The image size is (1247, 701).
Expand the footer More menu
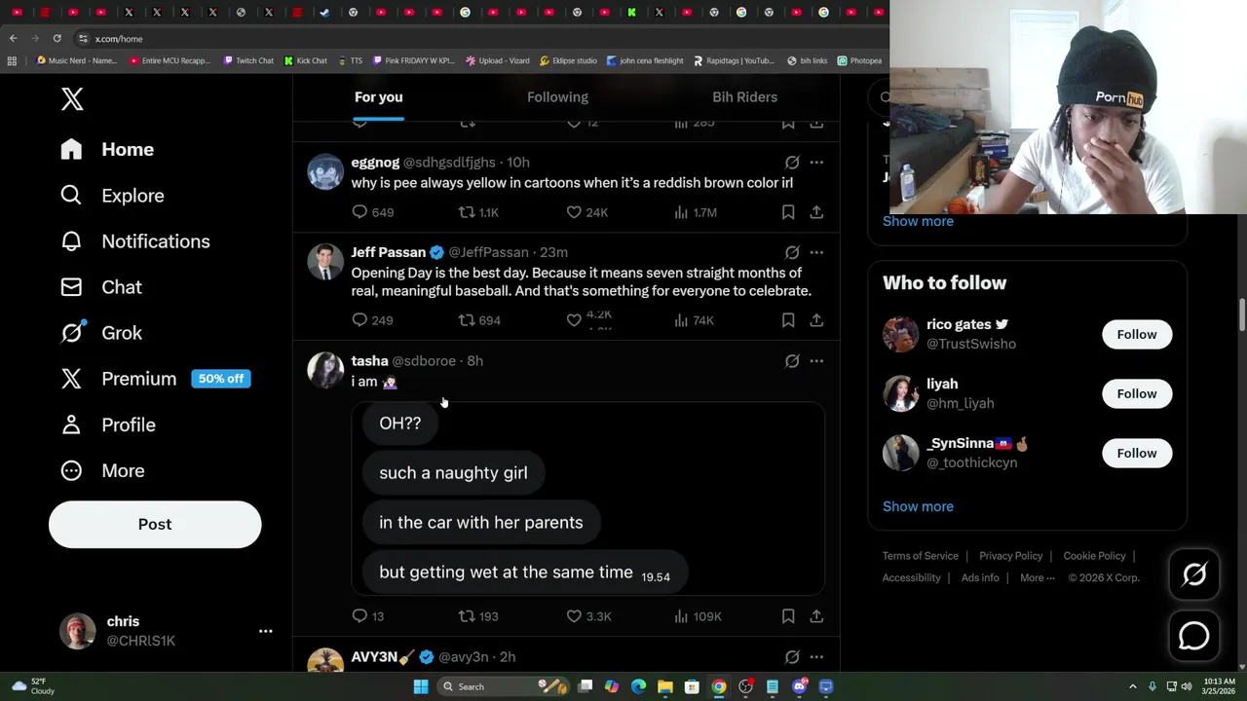click(x=1038, y=577)
